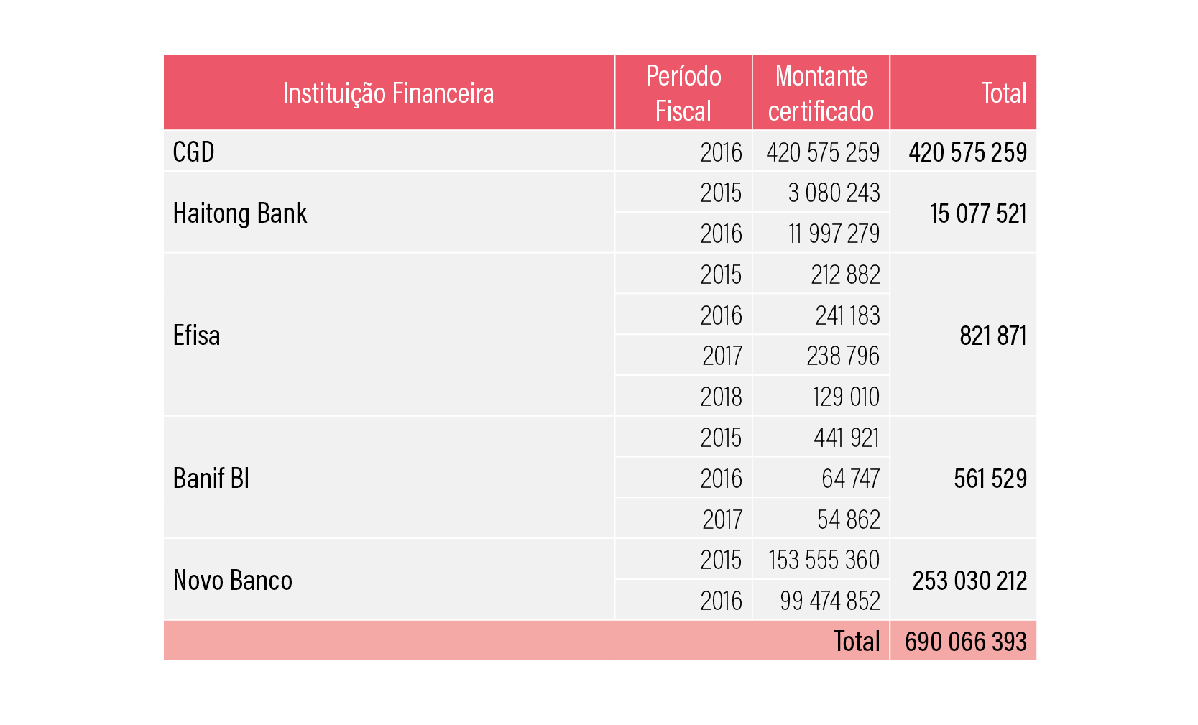Viewport: 1198px width, 725px height.
Task: Select the amount 153 555 360 cell
Action: 824,560
